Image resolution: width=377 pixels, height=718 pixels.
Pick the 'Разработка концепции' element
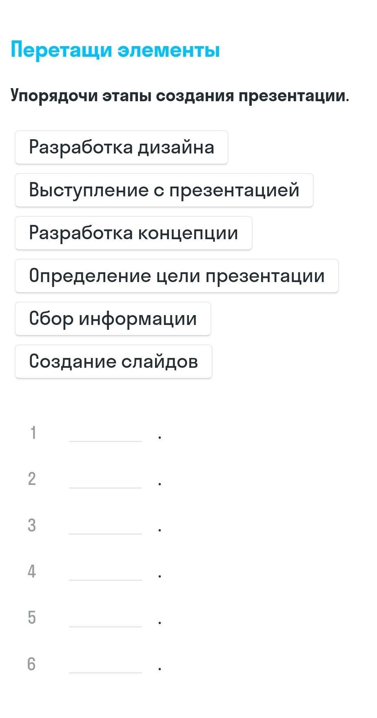133,233
